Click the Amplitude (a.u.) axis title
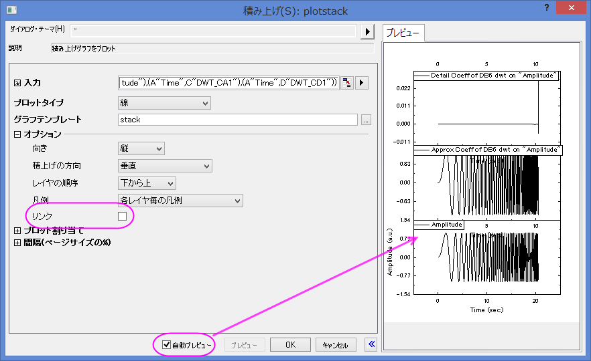This screenshot has height=361, width=591. (390, 252)
